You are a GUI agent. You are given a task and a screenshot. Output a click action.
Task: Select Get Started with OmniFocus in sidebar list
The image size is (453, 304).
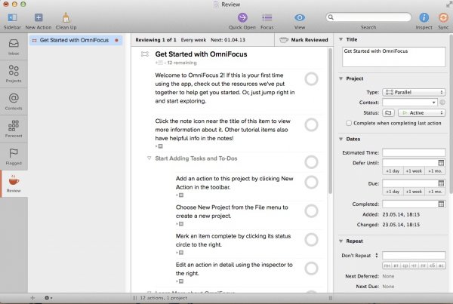pos(75,40)
